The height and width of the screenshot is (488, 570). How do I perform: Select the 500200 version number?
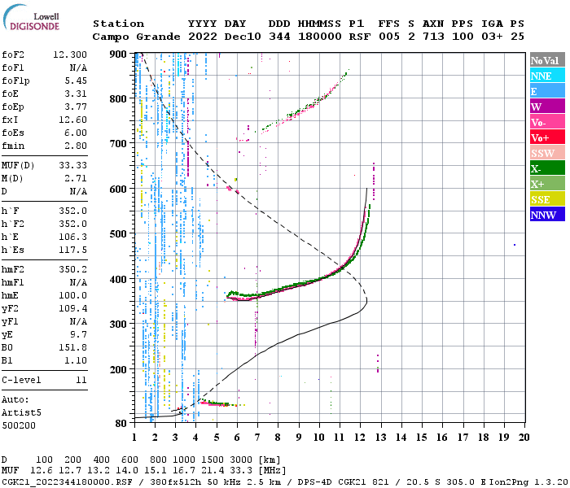point(19,425)
